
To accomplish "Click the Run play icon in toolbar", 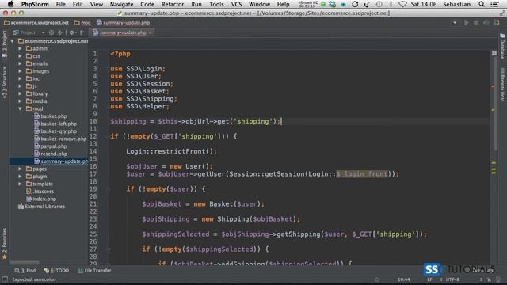I will pyautogui.click(x=467, y=23).
